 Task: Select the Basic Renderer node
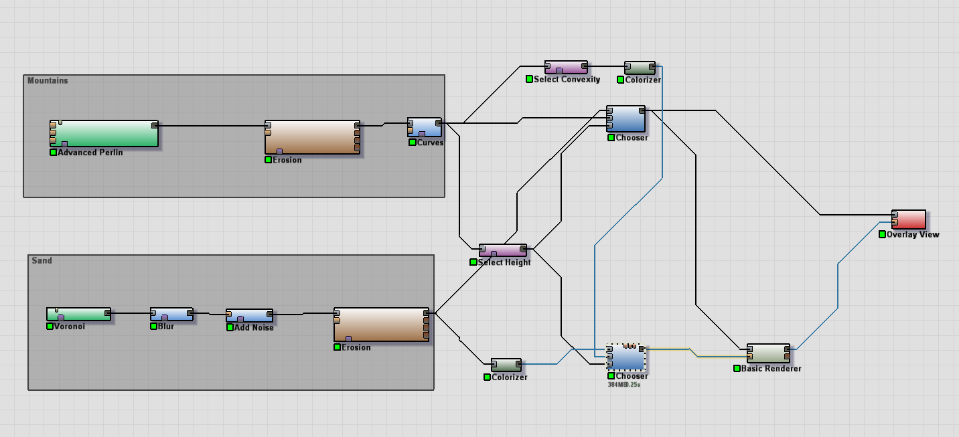(x=768, y=354)
